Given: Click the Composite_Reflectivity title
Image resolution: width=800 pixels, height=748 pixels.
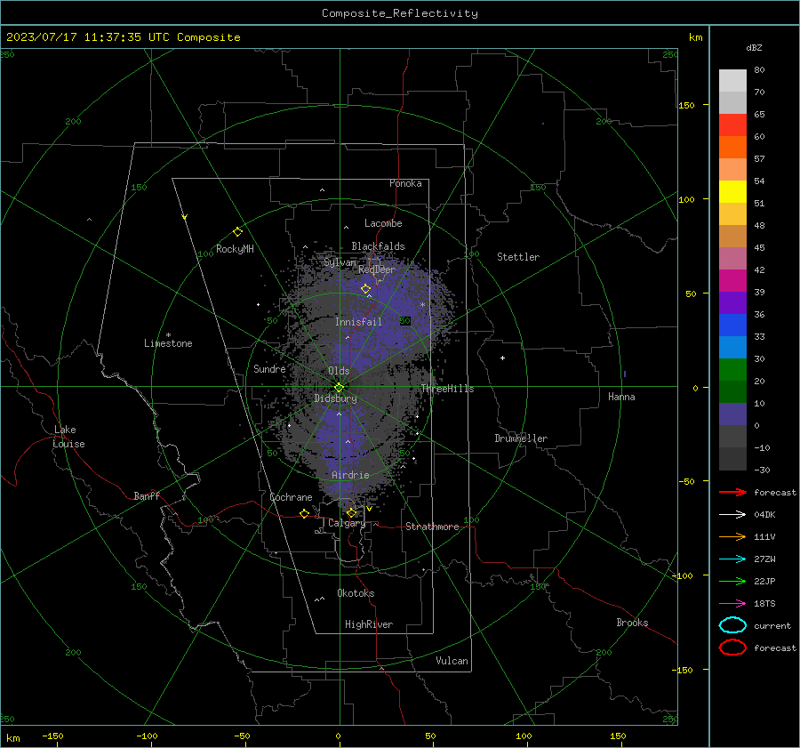Looking at the screenshot, I should pos(399,13).
